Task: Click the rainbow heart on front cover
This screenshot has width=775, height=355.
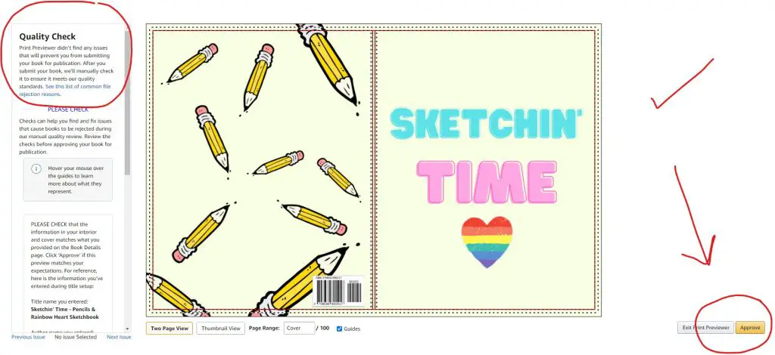Action: [487, 242]
